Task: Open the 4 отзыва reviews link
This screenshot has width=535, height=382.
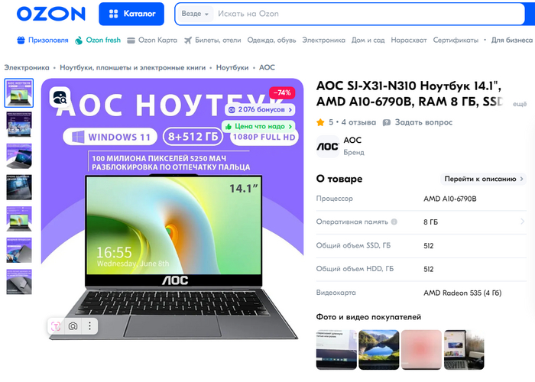Action: click(358, 122)
